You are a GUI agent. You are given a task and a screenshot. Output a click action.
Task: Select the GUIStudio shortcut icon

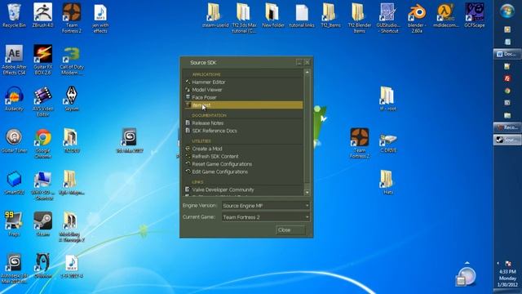(x=388, y=18)
